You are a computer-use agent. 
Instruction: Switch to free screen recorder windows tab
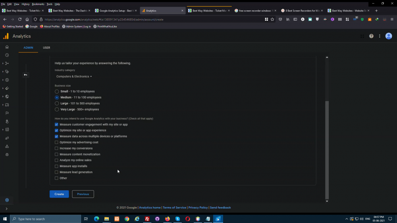(255, 11)
